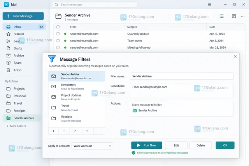Click green unread dot on Team notes row
The width and height of the screenshot is (249, 166).
[65, 41]
